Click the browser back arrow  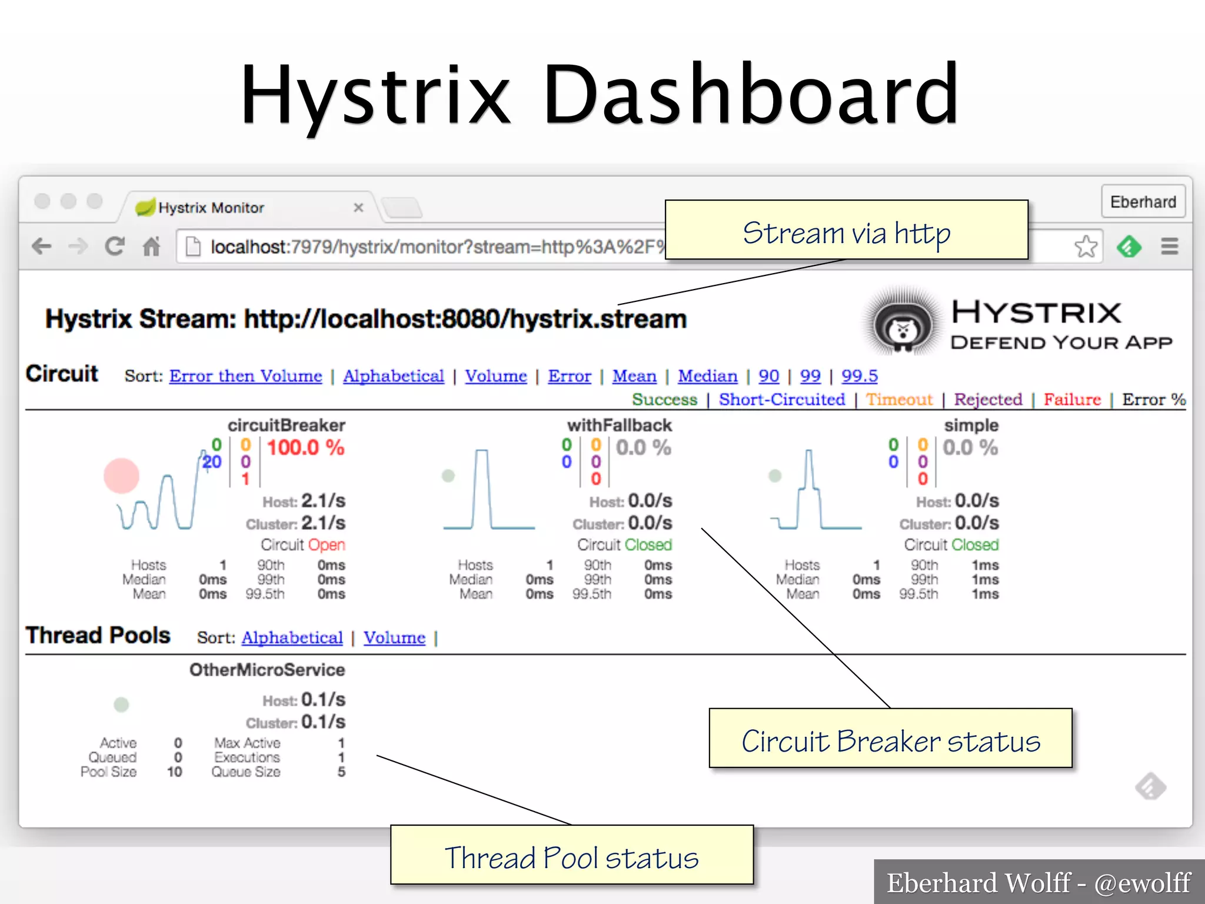(x=42, y=246)
